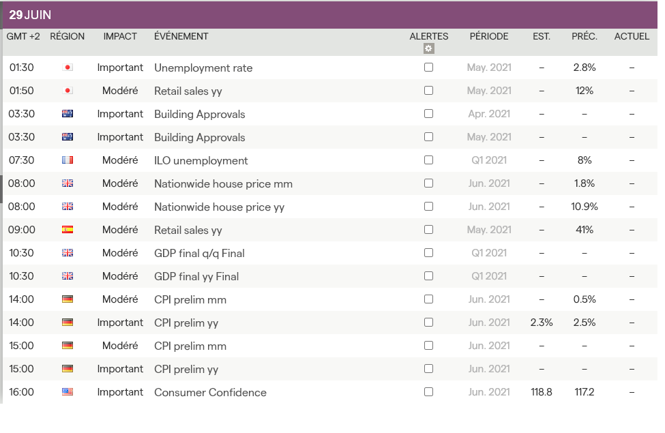Select the Nationwide house price yy event

tap(219, 207)
